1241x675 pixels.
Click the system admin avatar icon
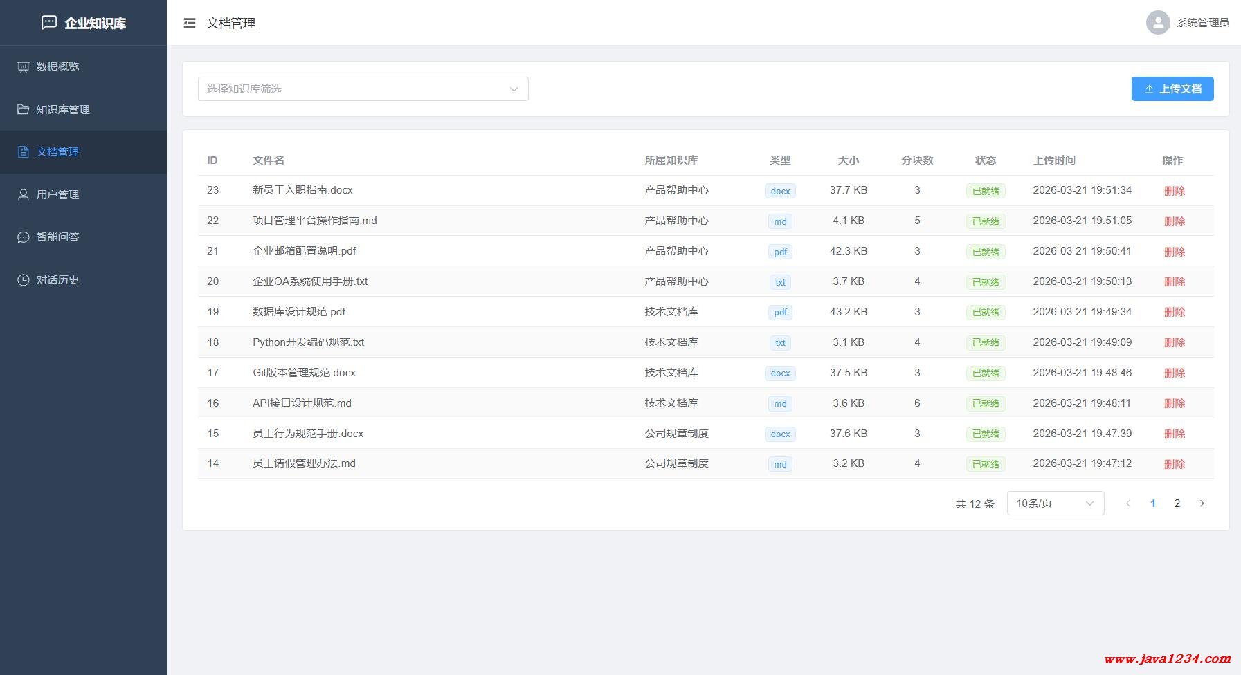[x=1157, y=23]
